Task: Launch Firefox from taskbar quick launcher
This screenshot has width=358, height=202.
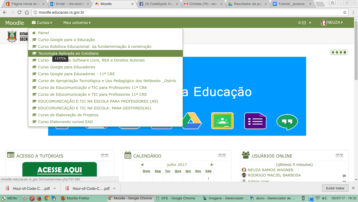Action: (39, 198)
